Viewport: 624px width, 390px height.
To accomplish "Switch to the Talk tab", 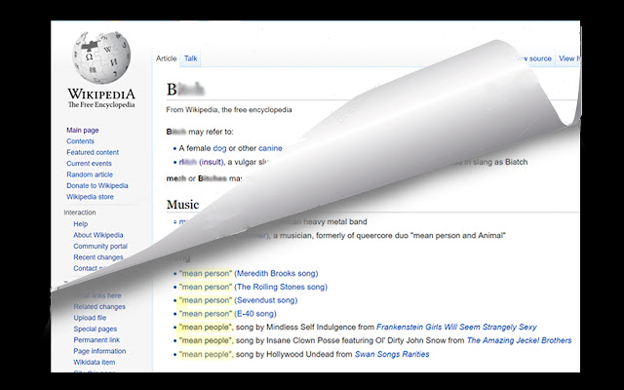I will [191, 58].
